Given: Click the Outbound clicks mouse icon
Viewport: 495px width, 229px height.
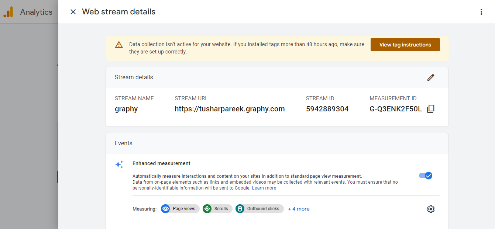Looking at the screenshot, I should 240,209.
